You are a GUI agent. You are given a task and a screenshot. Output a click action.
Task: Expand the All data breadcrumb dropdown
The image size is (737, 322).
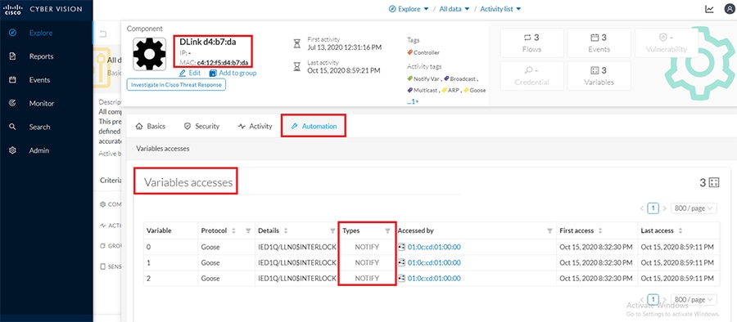tap(454, 9)
